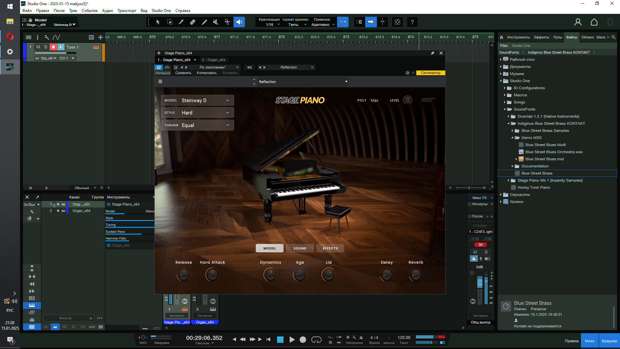
Task: Activate the Listen speaker tool
Action: [239, 22]
